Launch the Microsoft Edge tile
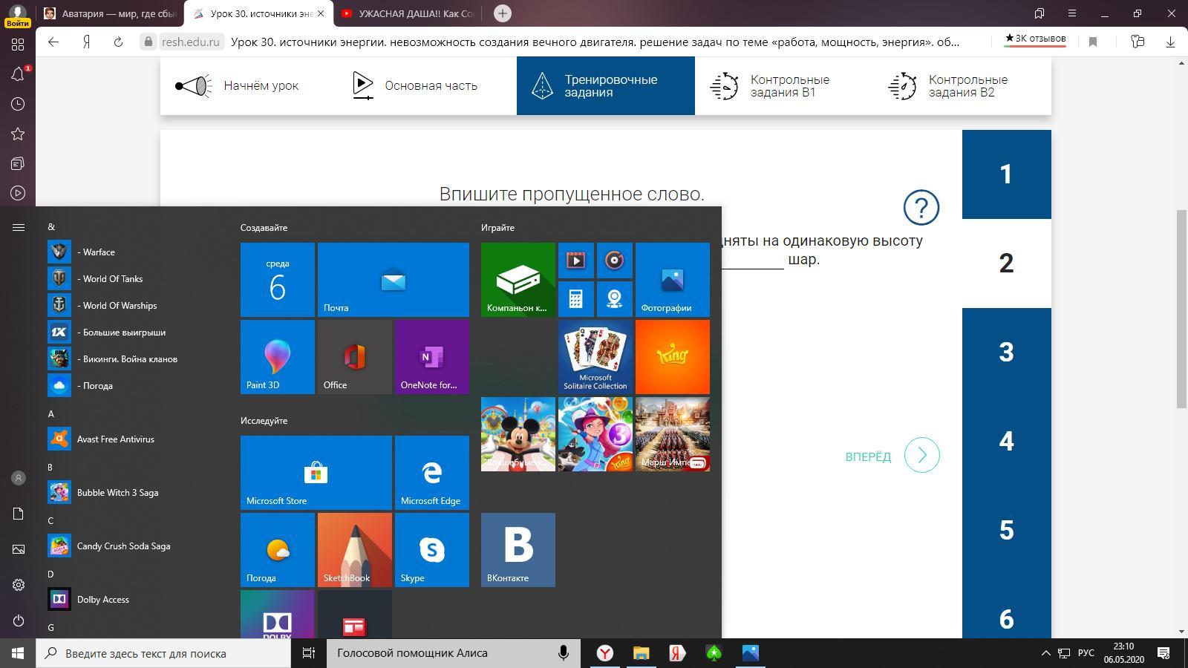This screenshot has width=1188, height=668. (x=432, y=473)
